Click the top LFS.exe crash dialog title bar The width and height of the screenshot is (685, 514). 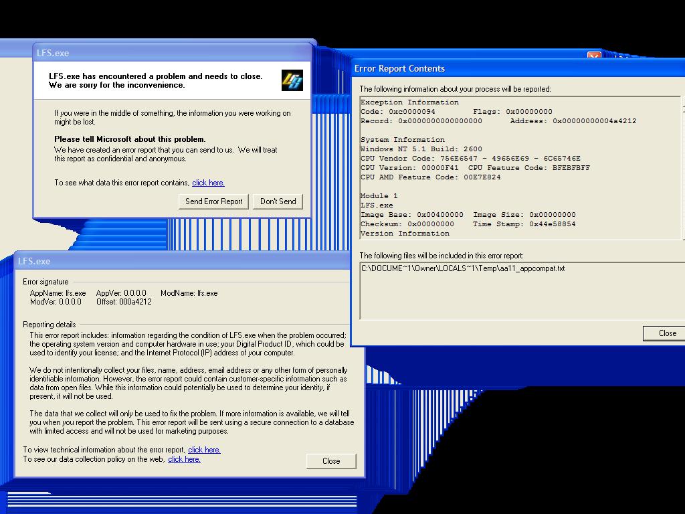173,53
